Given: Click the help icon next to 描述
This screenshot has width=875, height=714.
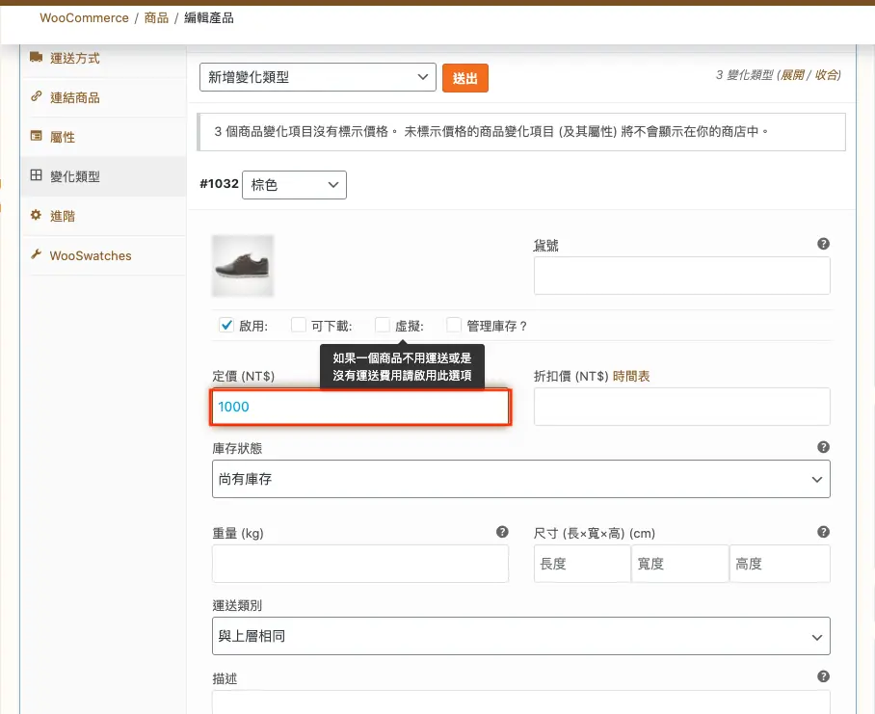Looking at the screenshot, I should (x=823, y=676).
